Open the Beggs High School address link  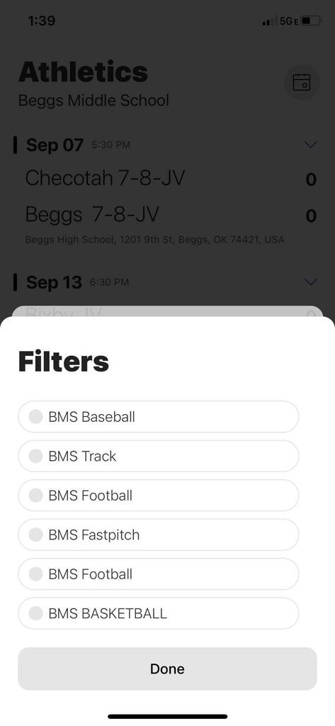pos(154,240)
